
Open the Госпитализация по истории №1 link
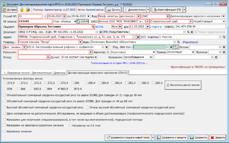[119, 63]
